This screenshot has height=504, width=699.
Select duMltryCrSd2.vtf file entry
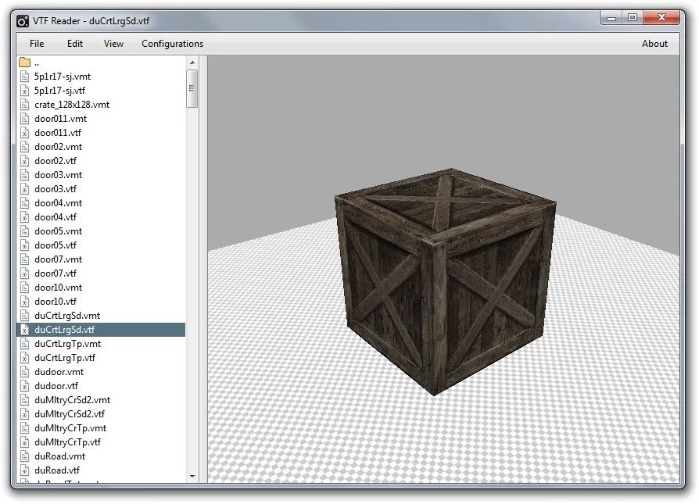coord(70,414)
